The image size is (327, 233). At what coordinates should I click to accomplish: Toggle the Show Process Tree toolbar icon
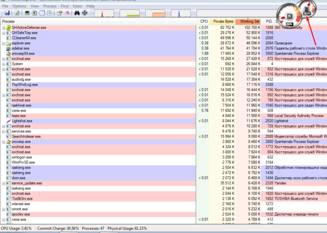[x=35, y=13]
